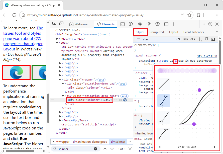Toggle :hov element state panel

[x=185, y=39]
